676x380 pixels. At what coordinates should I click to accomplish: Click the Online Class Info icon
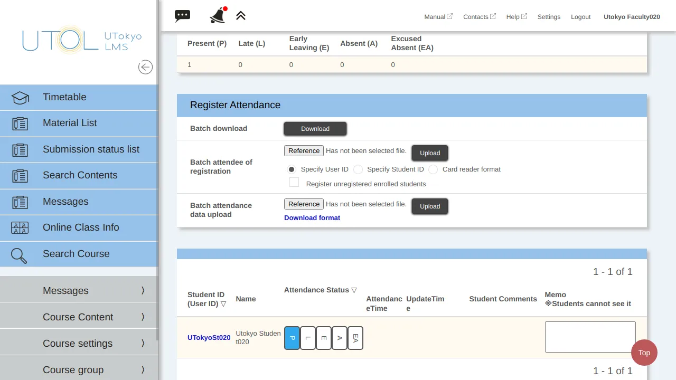[20, 228]
